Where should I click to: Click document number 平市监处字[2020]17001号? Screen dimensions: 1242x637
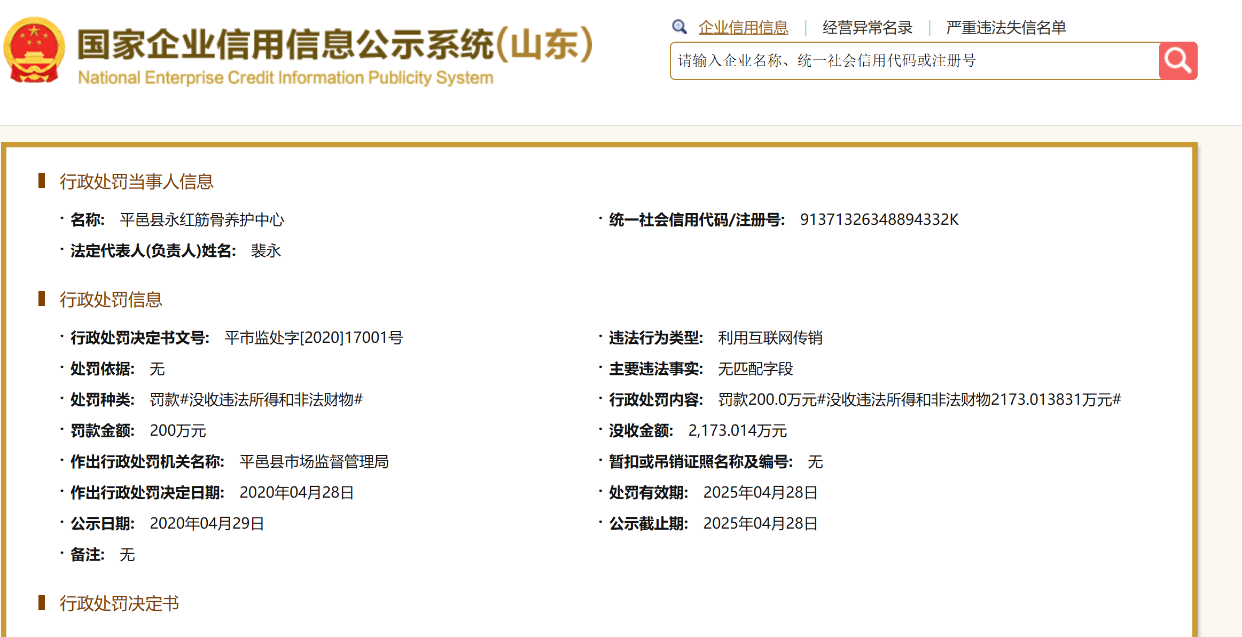[314, 337]
